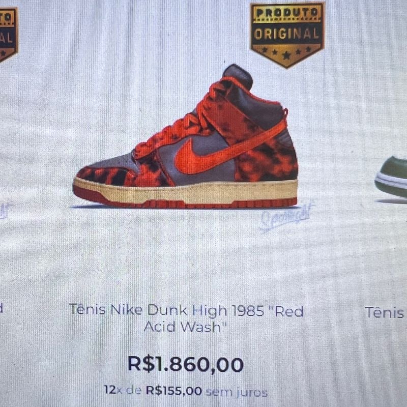
Task: Click the ORIGINAL word on the center badge
Action: click(286, 34)
